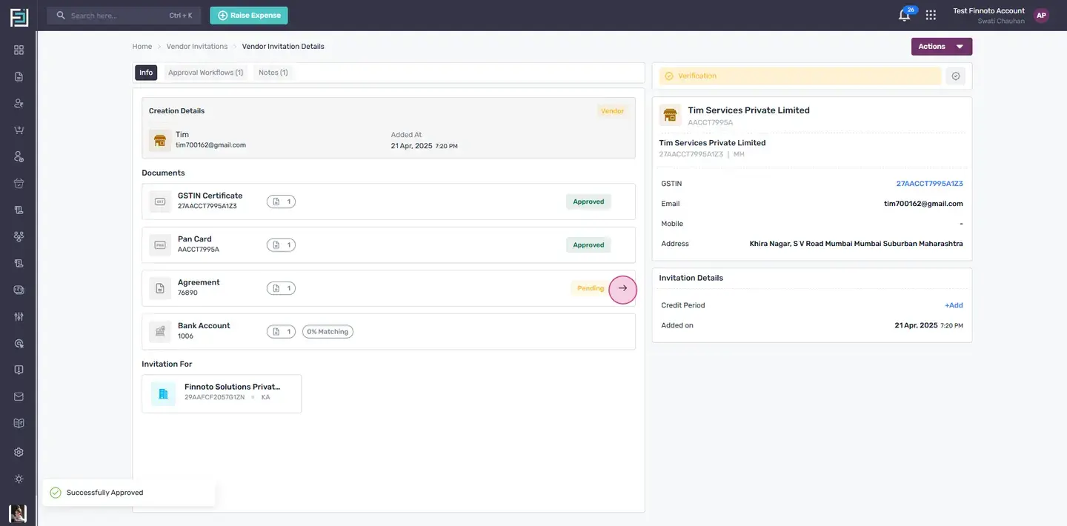Click the arrow beside the Pending Agreement
The height and width of the screenshot is (526, 1067).
tap(622, 288)
